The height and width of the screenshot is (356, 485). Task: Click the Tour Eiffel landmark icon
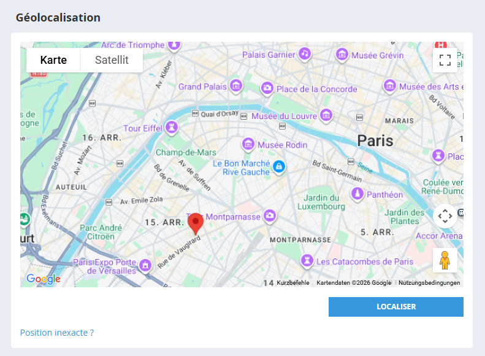(172, 128)
